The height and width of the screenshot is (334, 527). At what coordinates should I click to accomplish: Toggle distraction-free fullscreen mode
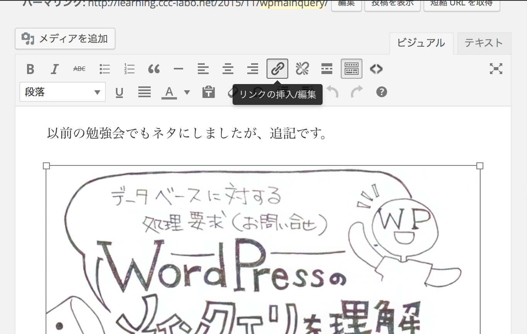[496, 69]
